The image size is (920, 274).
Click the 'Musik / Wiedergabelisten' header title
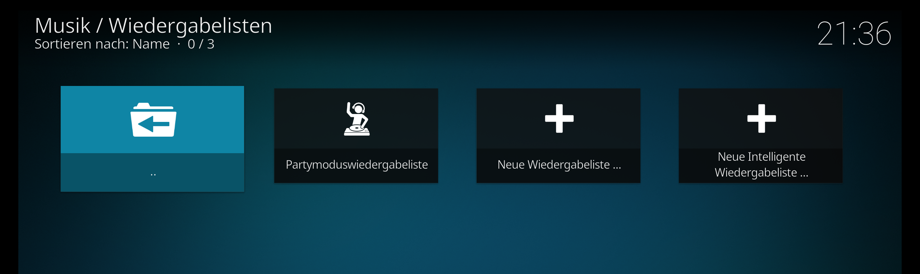[x=153, y=26]
